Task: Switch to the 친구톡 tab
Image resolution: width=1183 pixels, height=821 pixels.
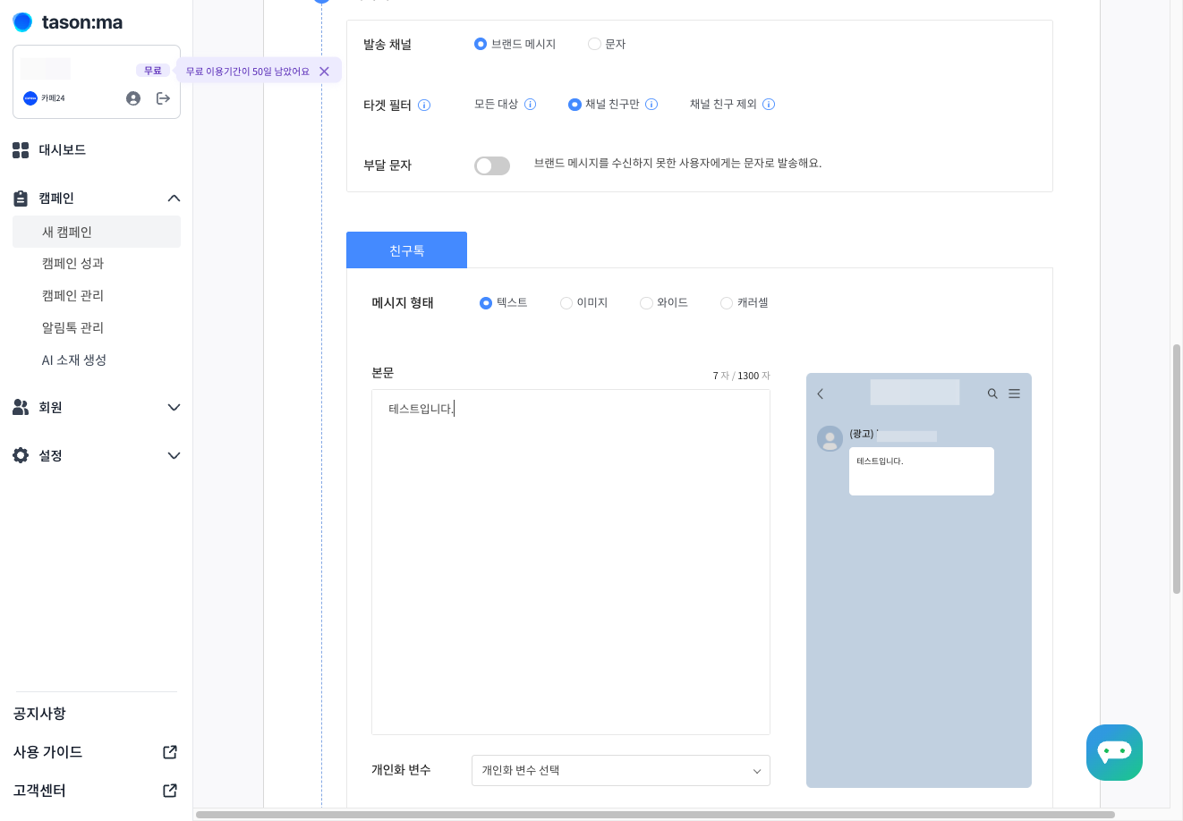Action: (406, 250)
